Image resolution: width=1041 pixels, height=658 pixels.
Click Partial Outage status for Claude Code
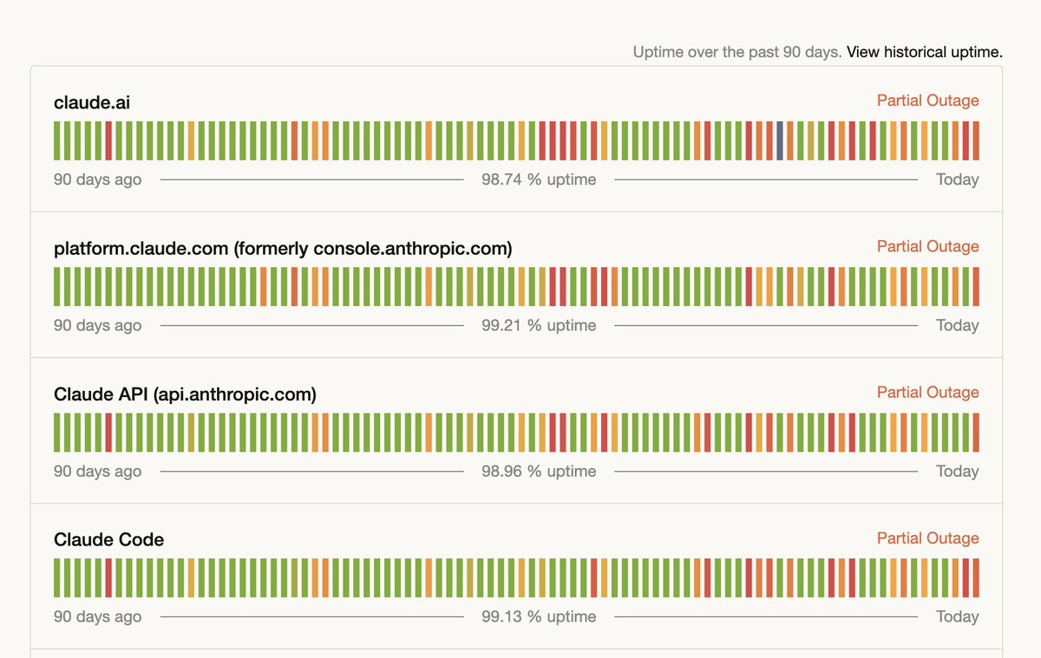click(x=927, y=537)
